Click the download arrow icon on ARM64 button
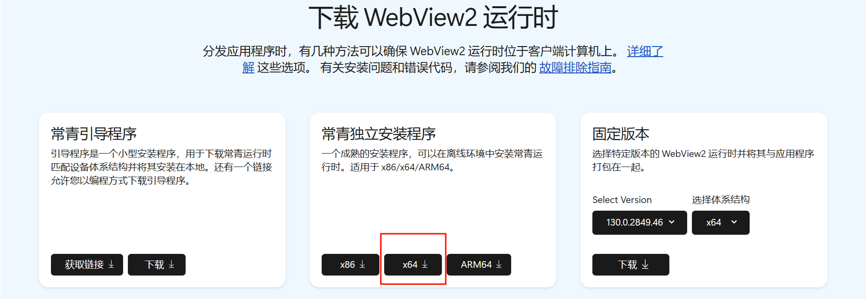This screenshot has width=866, height=299. [x=499, y=264]
